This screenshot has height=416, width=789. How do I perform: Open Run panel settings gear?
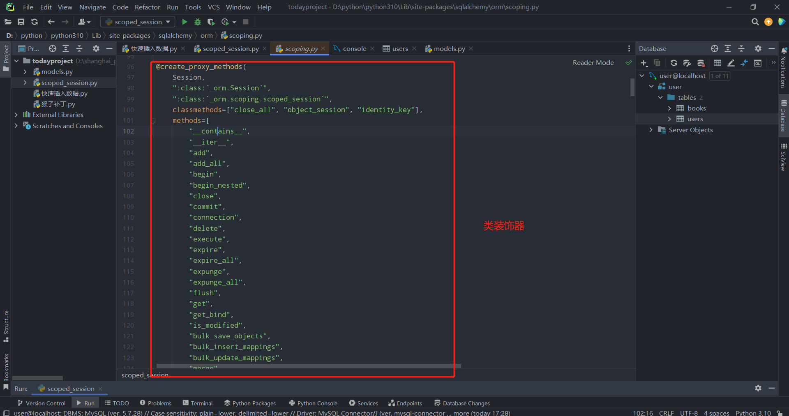758,388
